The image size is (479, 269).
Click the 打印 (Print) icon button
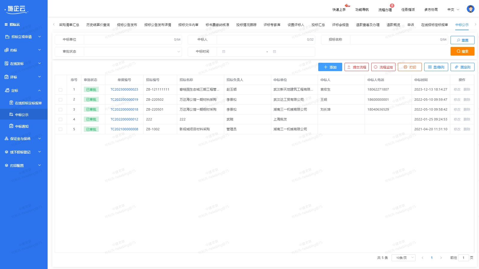click(410, 67)
